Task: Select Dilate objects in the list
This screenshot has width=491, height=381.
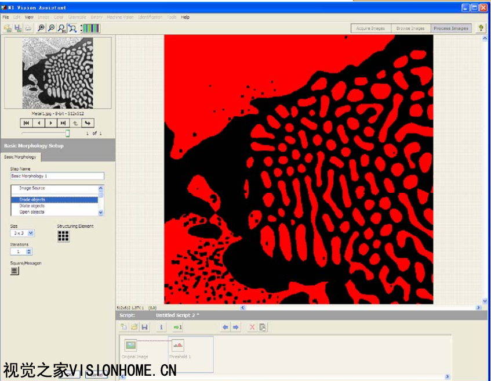Action: (x=32, y=206)
